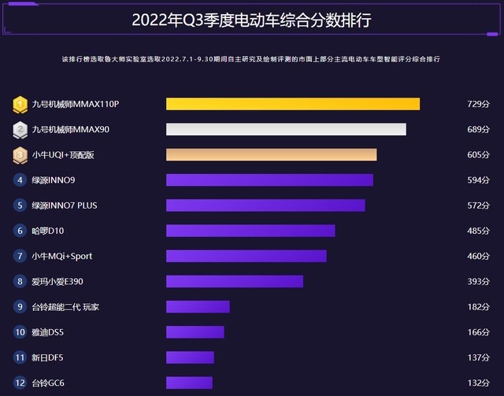Click the 485分 score value
The image size is (504, 396).
pos(478,231)
